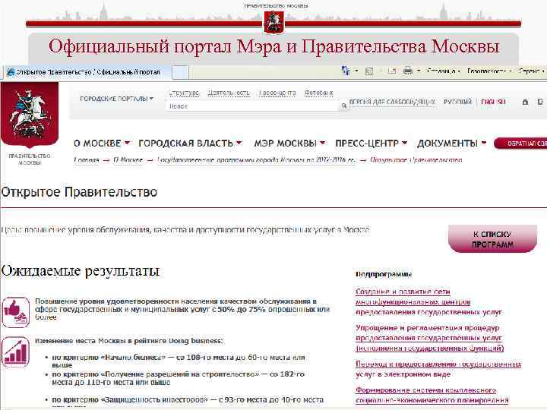547x410 pixels.
Task: Click the small crest atop the red banner
Action: (273, 22)
